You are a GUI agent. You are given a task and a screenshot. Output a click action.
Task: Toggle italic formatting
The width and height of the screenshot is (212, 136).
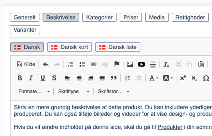point(31,78)
